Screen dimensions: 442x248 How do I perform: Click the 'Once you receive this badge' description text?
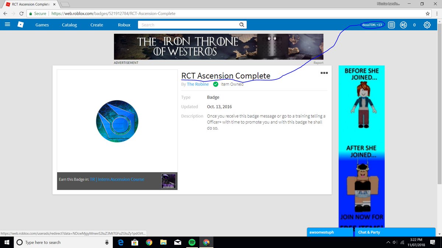tap(266, 122)
